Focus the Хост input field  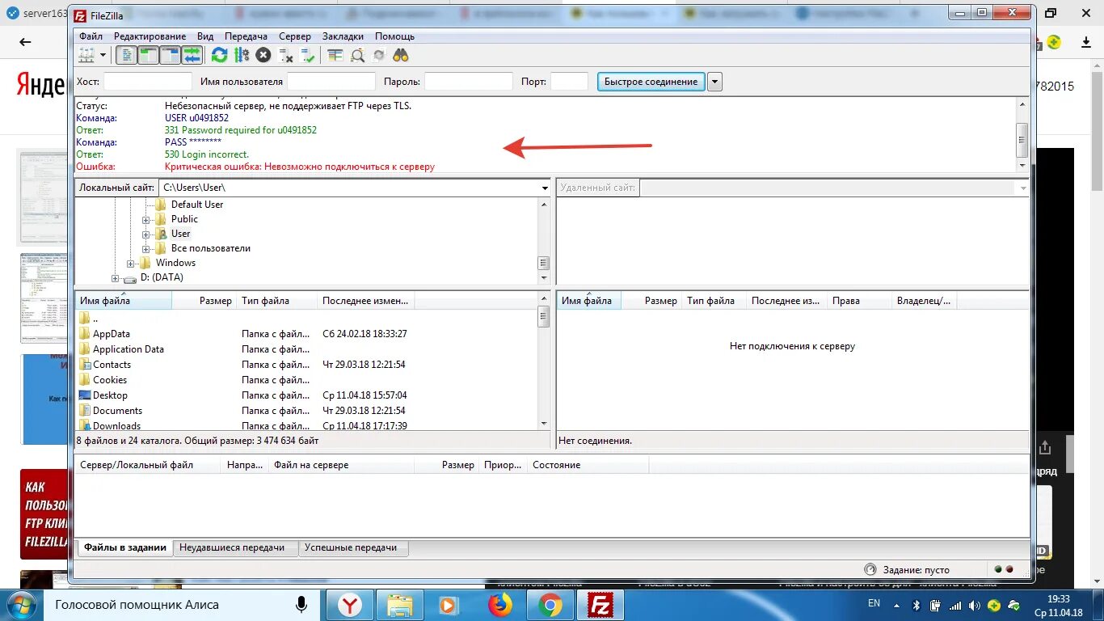coord(148,82)
